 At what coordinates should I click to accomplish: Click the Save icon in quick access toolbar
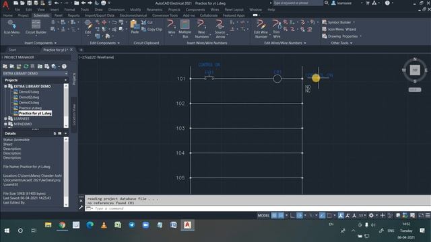click(x=30, y=3)
